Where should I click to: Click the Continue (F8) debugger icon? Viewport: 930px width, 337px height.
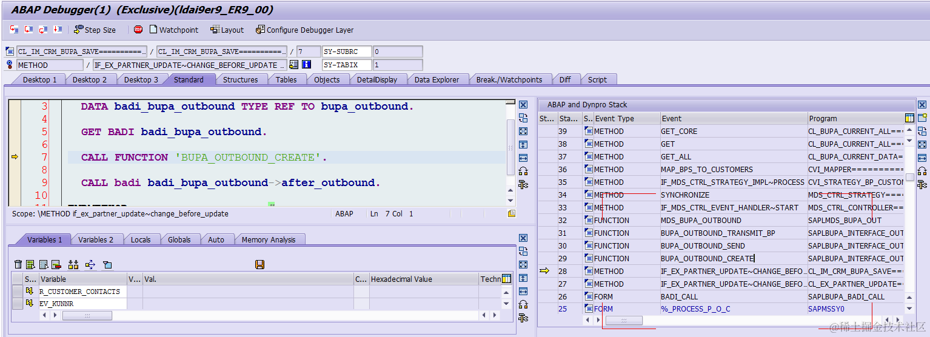[58, 29]
